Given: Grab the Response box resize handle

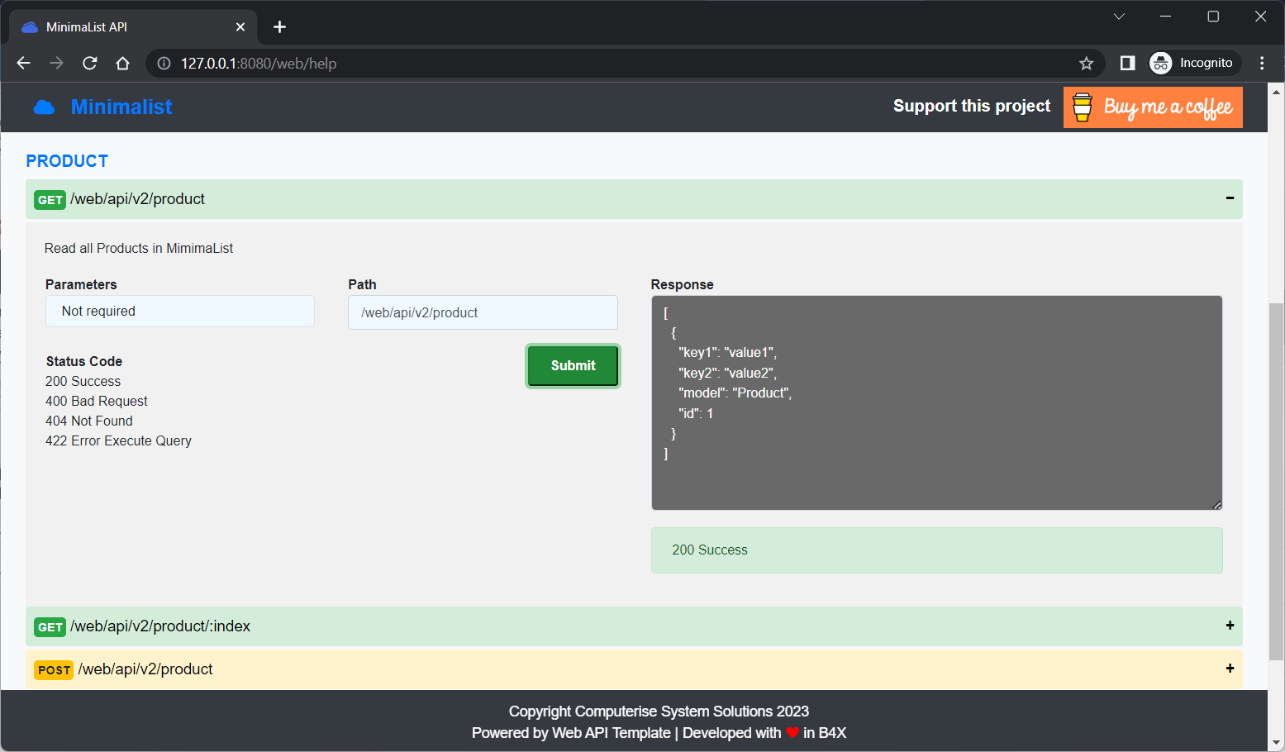Looking at the screenshot, I should [1216, 504].
